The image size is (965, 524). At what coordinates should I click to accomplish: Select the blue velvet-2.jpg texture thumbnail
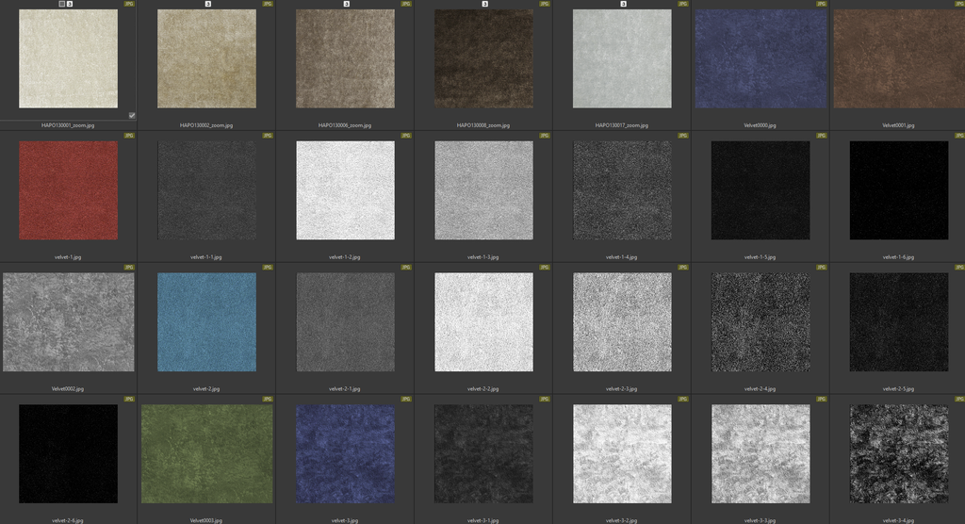coord(206,322)
